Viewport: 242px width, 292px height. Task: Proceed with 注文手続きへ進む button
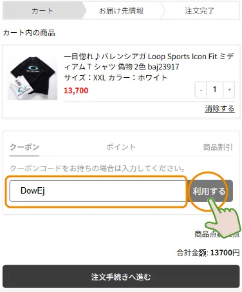(x=121, y=277)
